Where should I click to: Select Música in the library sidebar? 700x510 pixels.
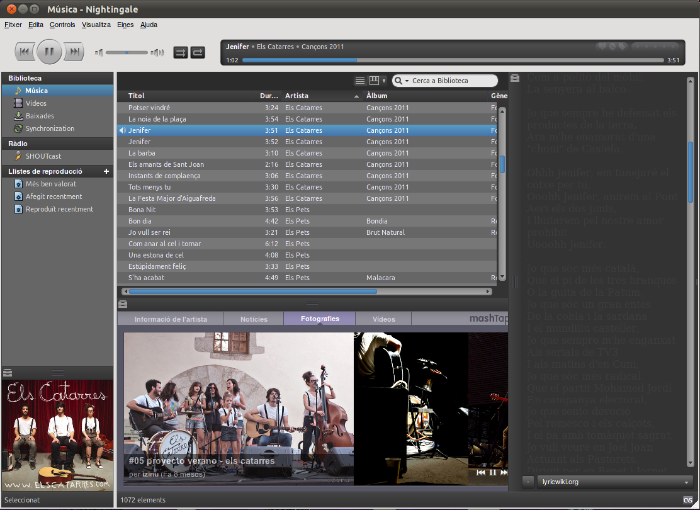(x=57, y=91)
